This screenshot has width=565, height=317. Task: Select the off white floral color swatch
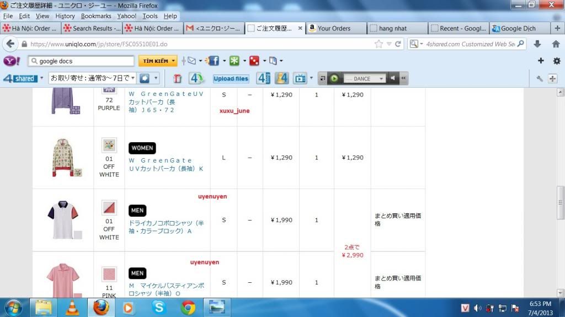(109, 145)
